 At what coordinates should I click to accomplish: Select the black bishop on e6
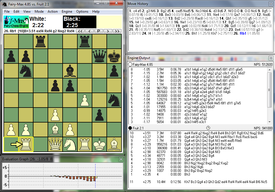pyautogui.click(x=70, y=71)
